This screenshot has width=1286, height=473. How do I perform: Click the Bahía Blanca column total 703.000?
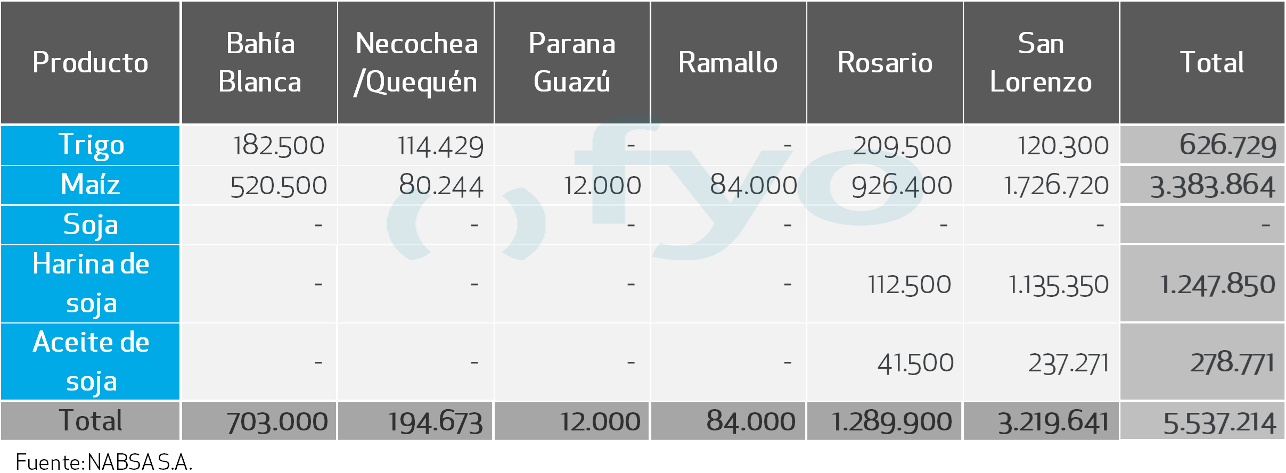pos(277,422)
